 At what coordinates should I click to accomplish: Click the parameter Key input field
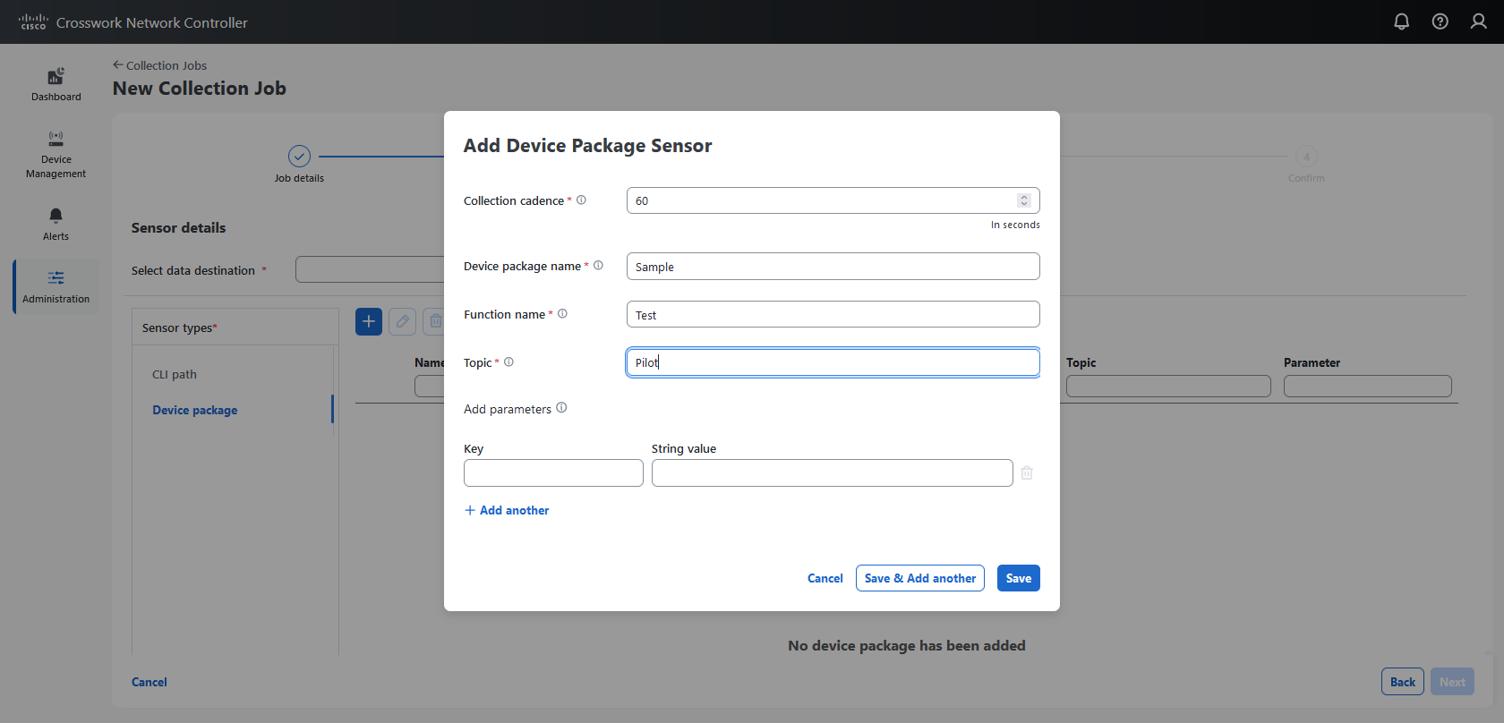[553, 472]
